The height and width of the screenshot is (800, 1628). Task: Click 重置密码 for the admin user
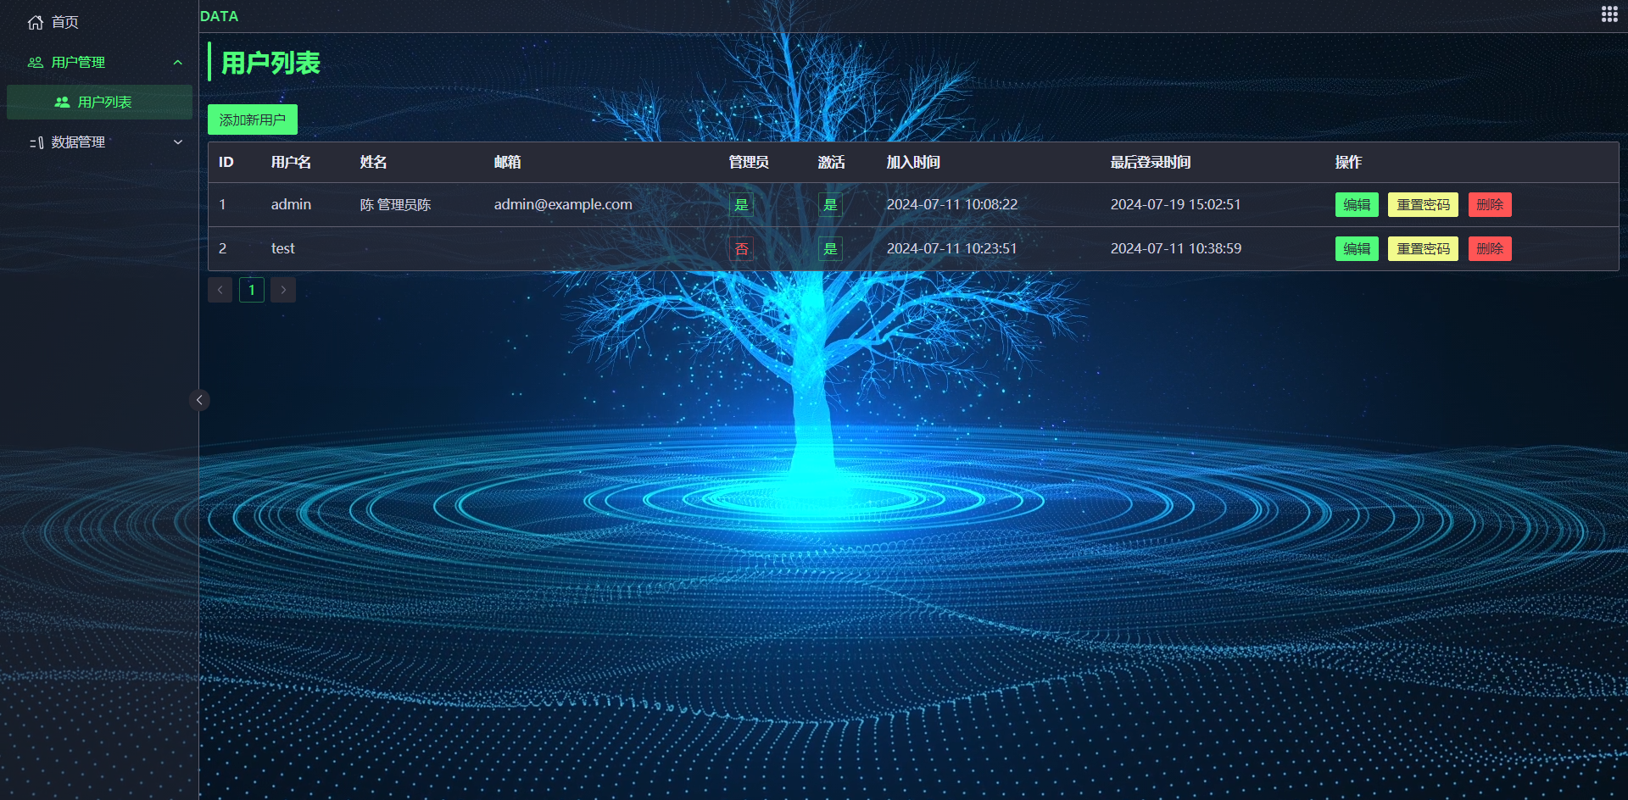click(x=1423, y=204)
